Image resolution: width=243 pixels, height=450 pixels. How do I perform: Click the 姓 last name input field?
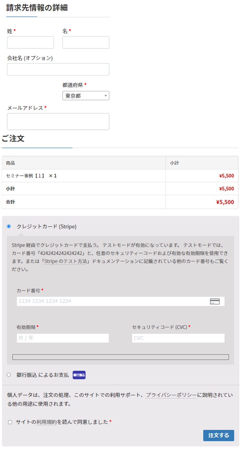[x=30, y=42]
